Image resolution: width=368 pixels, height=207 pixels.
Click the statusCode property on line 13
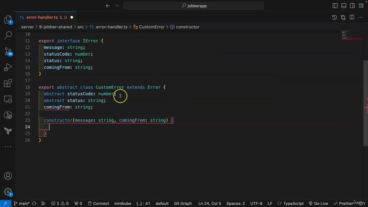coord(57,54)
